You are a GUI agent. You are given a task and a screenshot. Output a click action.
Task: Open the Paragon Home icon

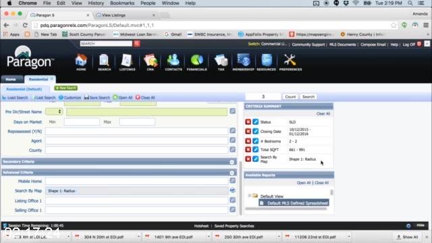click(81, 62)
